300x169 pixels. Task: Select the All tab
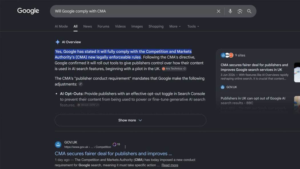76,26
